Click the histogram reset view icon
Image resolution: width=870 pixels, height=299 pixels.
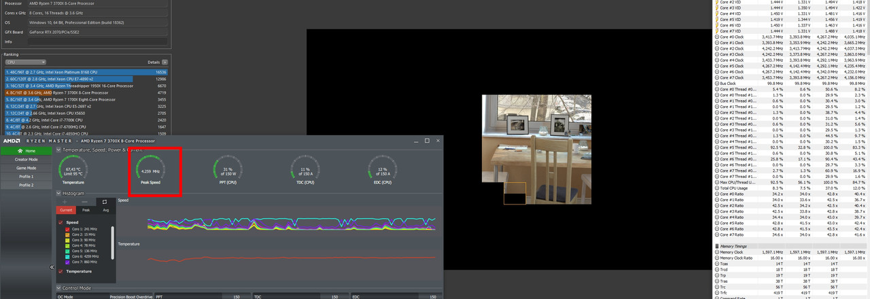pyautogui.click(x=105, y=202)
